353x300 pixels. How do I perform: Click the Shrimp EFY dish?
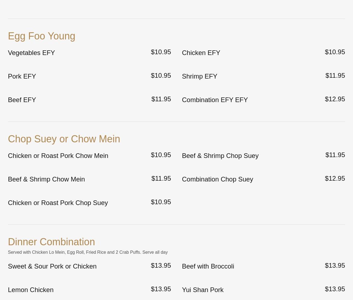(199, 76)
